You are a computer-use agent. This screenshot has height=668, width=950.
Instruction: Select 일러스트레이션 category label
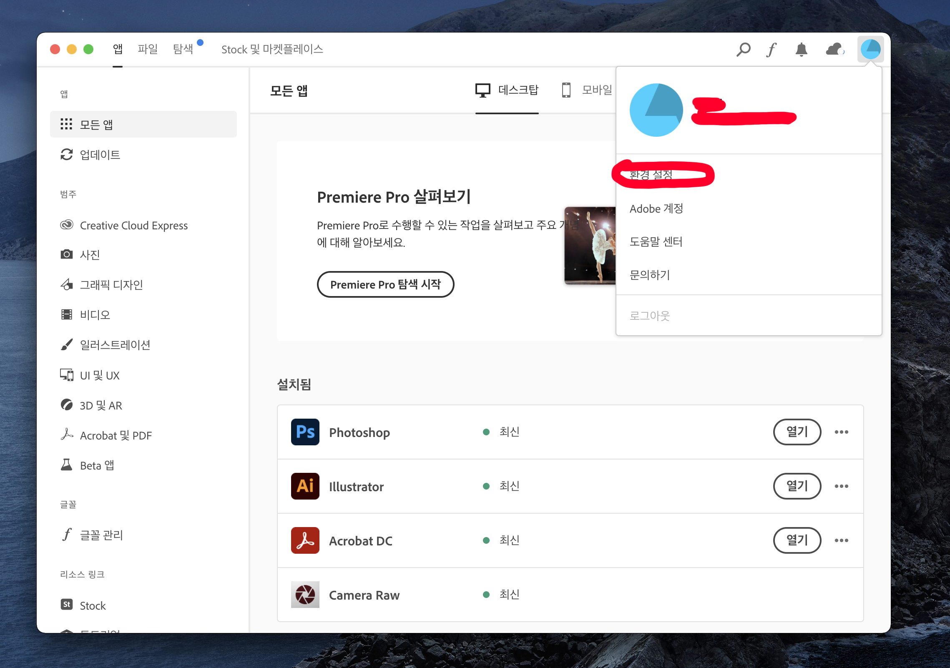tap(115, 344)
